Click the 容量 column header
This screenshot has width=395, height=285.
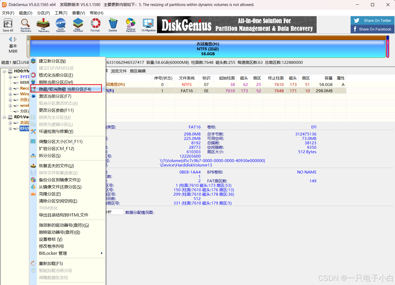point(323,78)
